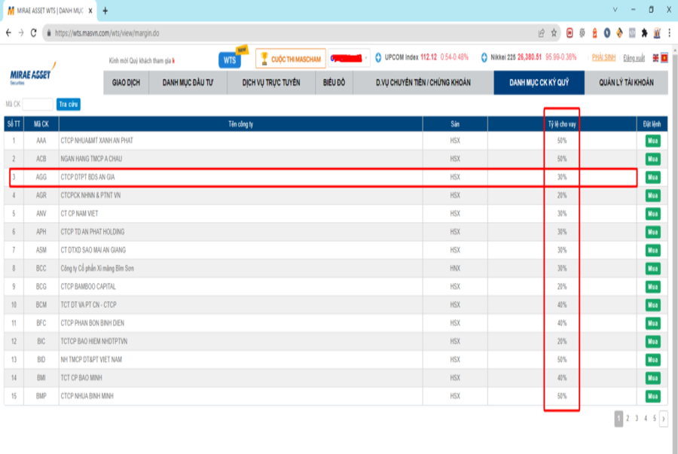Switch language using the UK flag
678x454 pixels.
point(655,58)
